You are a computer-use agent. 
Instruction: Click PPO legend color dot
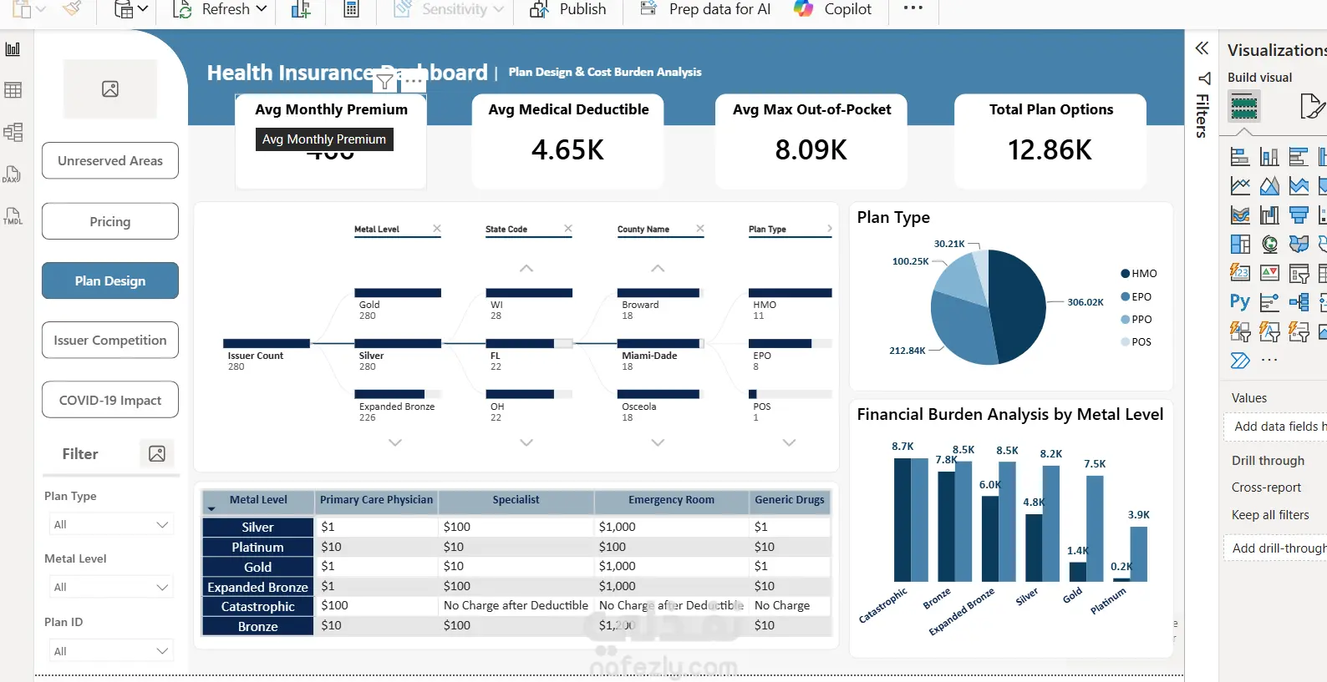point(1125,319)
